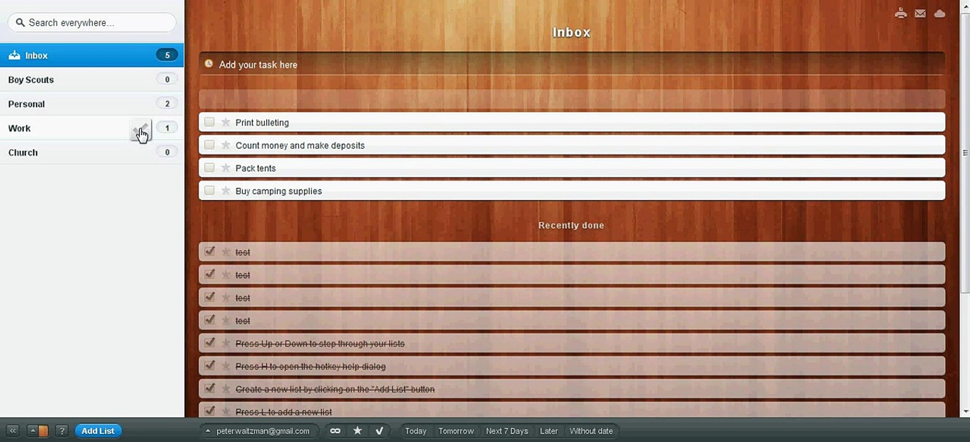
Task: Click the Add your task here field
Action: (x=572, y=64)
